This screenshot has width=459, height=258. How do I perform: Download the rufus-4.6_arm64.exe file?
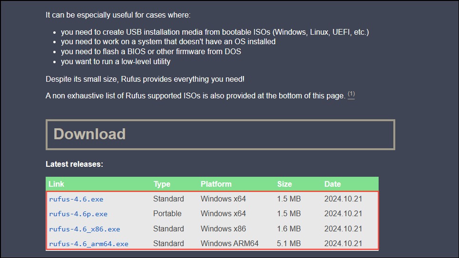tap(88, 244)
